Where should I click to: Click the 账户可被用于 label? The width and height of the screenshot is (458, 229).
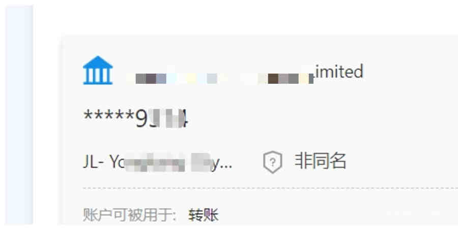click(129, 215)
